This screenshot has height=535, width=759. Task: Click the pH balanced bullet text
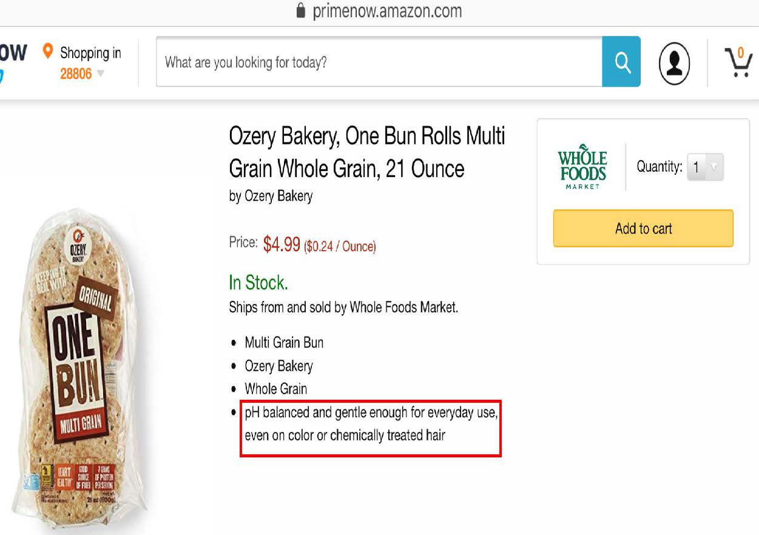tap(371, 424)
